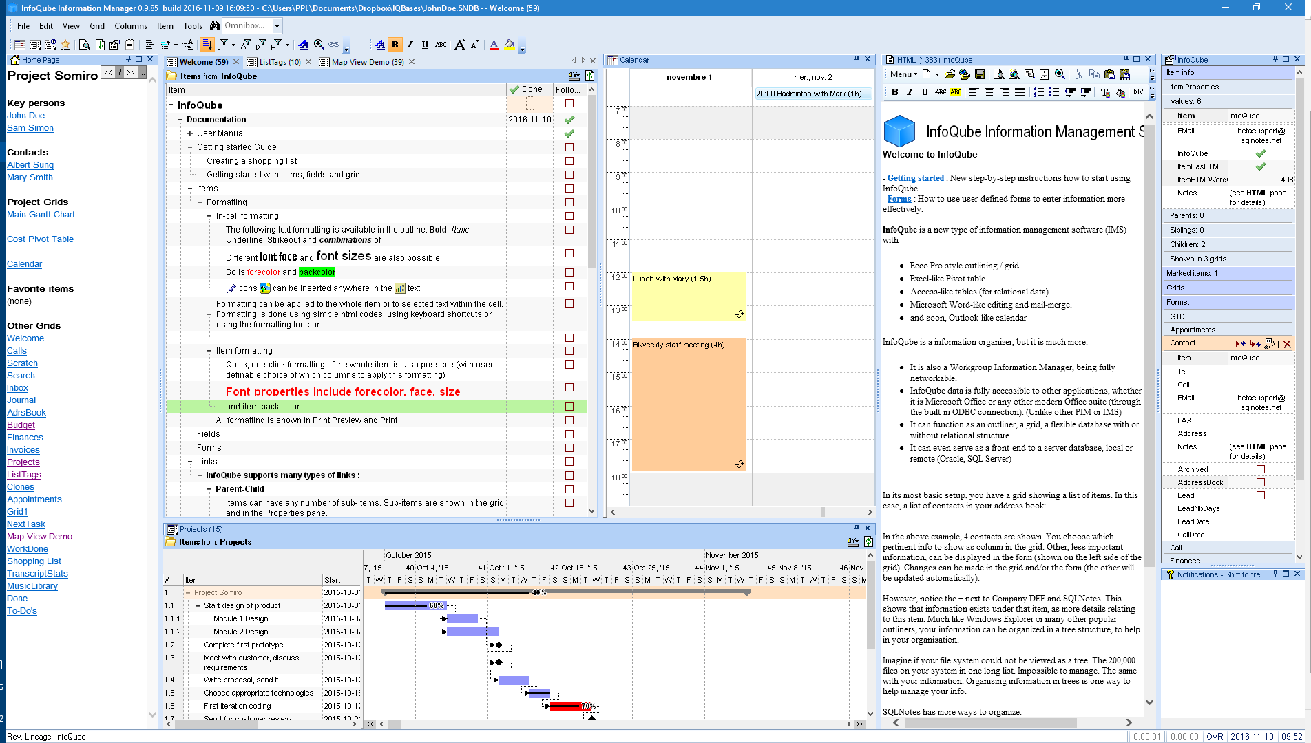This screenshot has height=743, width=1311.
Task: Toggle Italic in the main formatting toolbar
Action: pos(410,45)
